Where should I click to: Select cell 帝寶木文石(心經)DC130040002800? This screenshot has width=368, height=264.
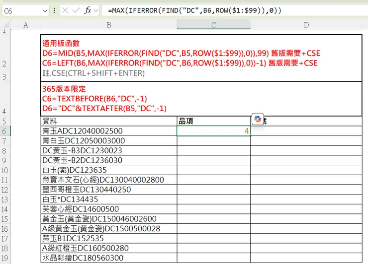[x=109, y=180]
